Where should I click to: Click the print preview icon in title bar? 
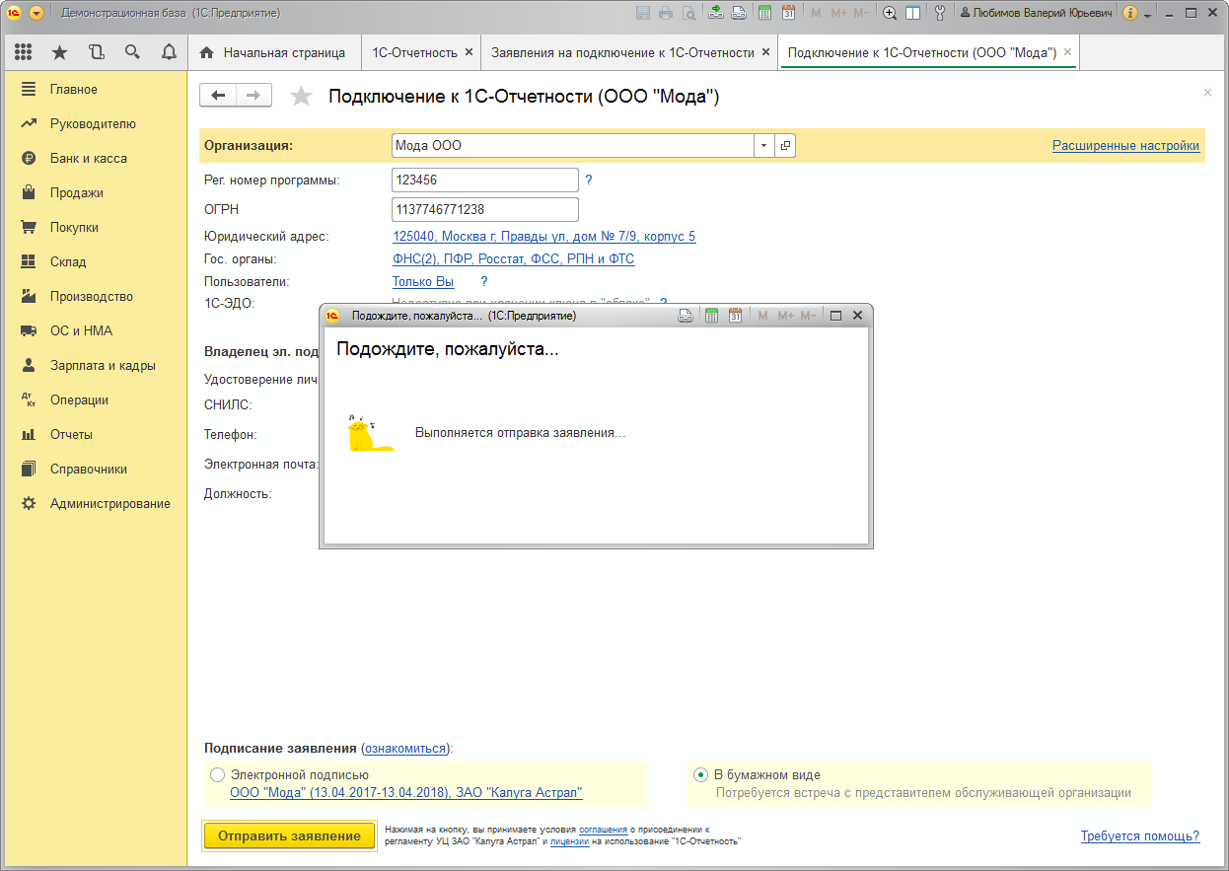pos(688,13)
